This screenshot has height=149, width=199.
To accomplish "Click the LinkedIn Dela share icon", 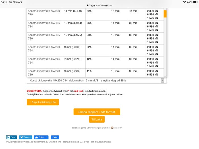I will [x=8, y=137].
